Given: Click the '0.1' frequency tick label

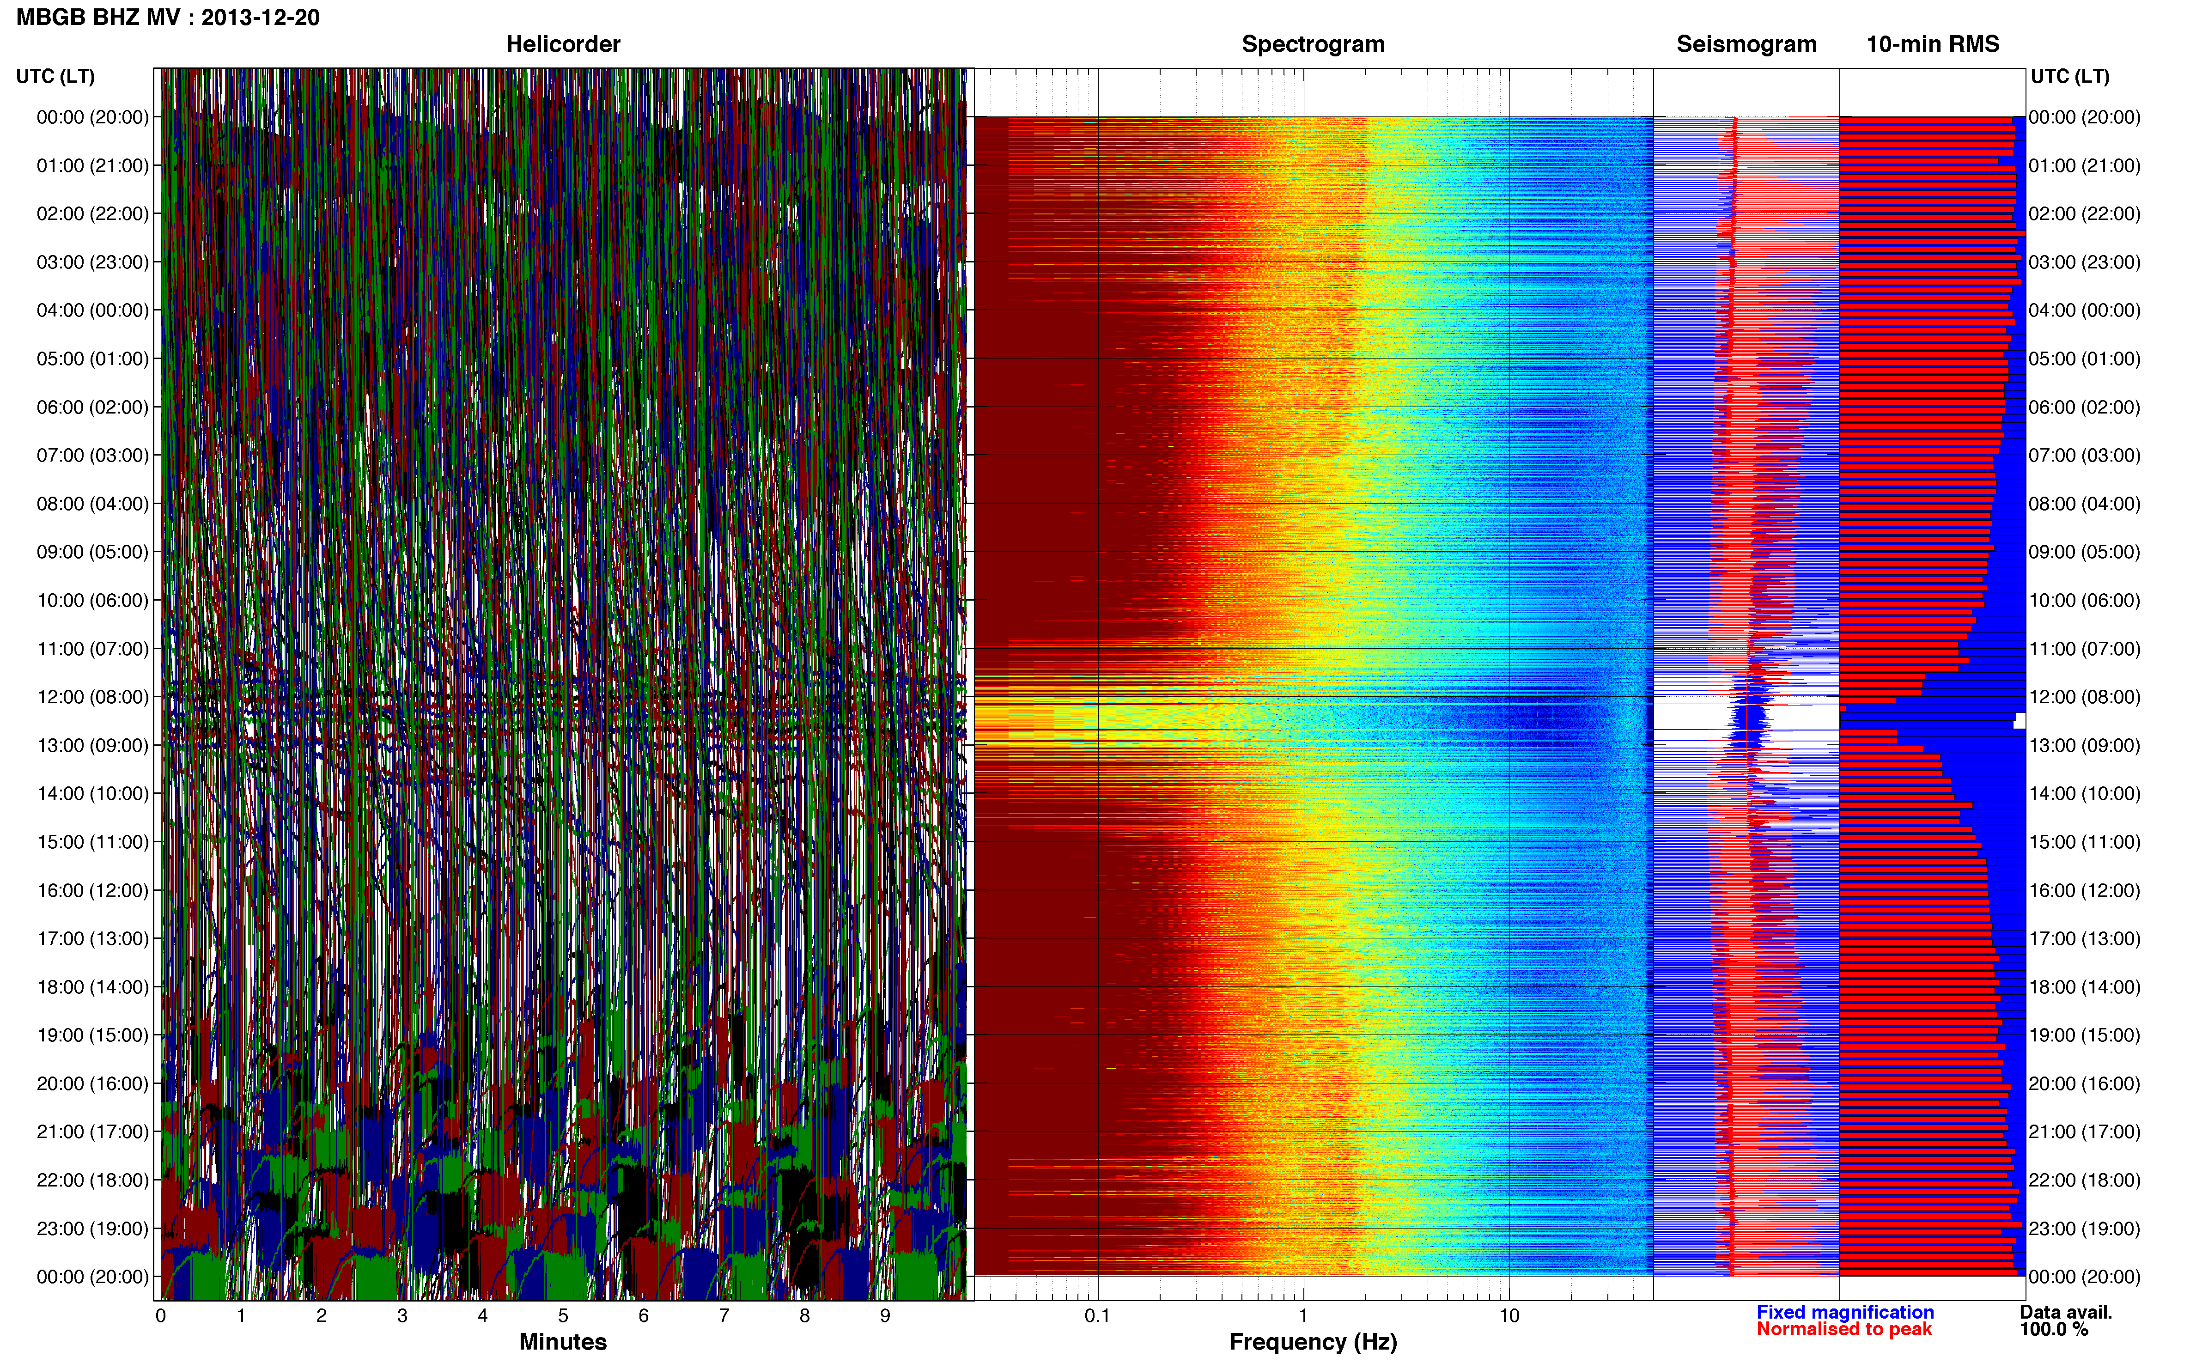Looking at the screenshot, I should [x=1097, y=1315].
